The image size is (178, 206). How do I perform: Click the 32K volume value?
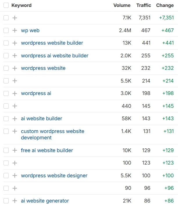[x=126, y=68]
